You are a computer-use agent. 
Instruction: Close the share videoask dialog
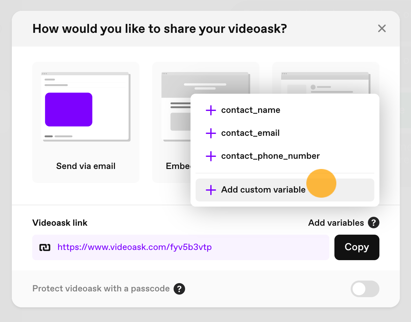click(382, 29)
